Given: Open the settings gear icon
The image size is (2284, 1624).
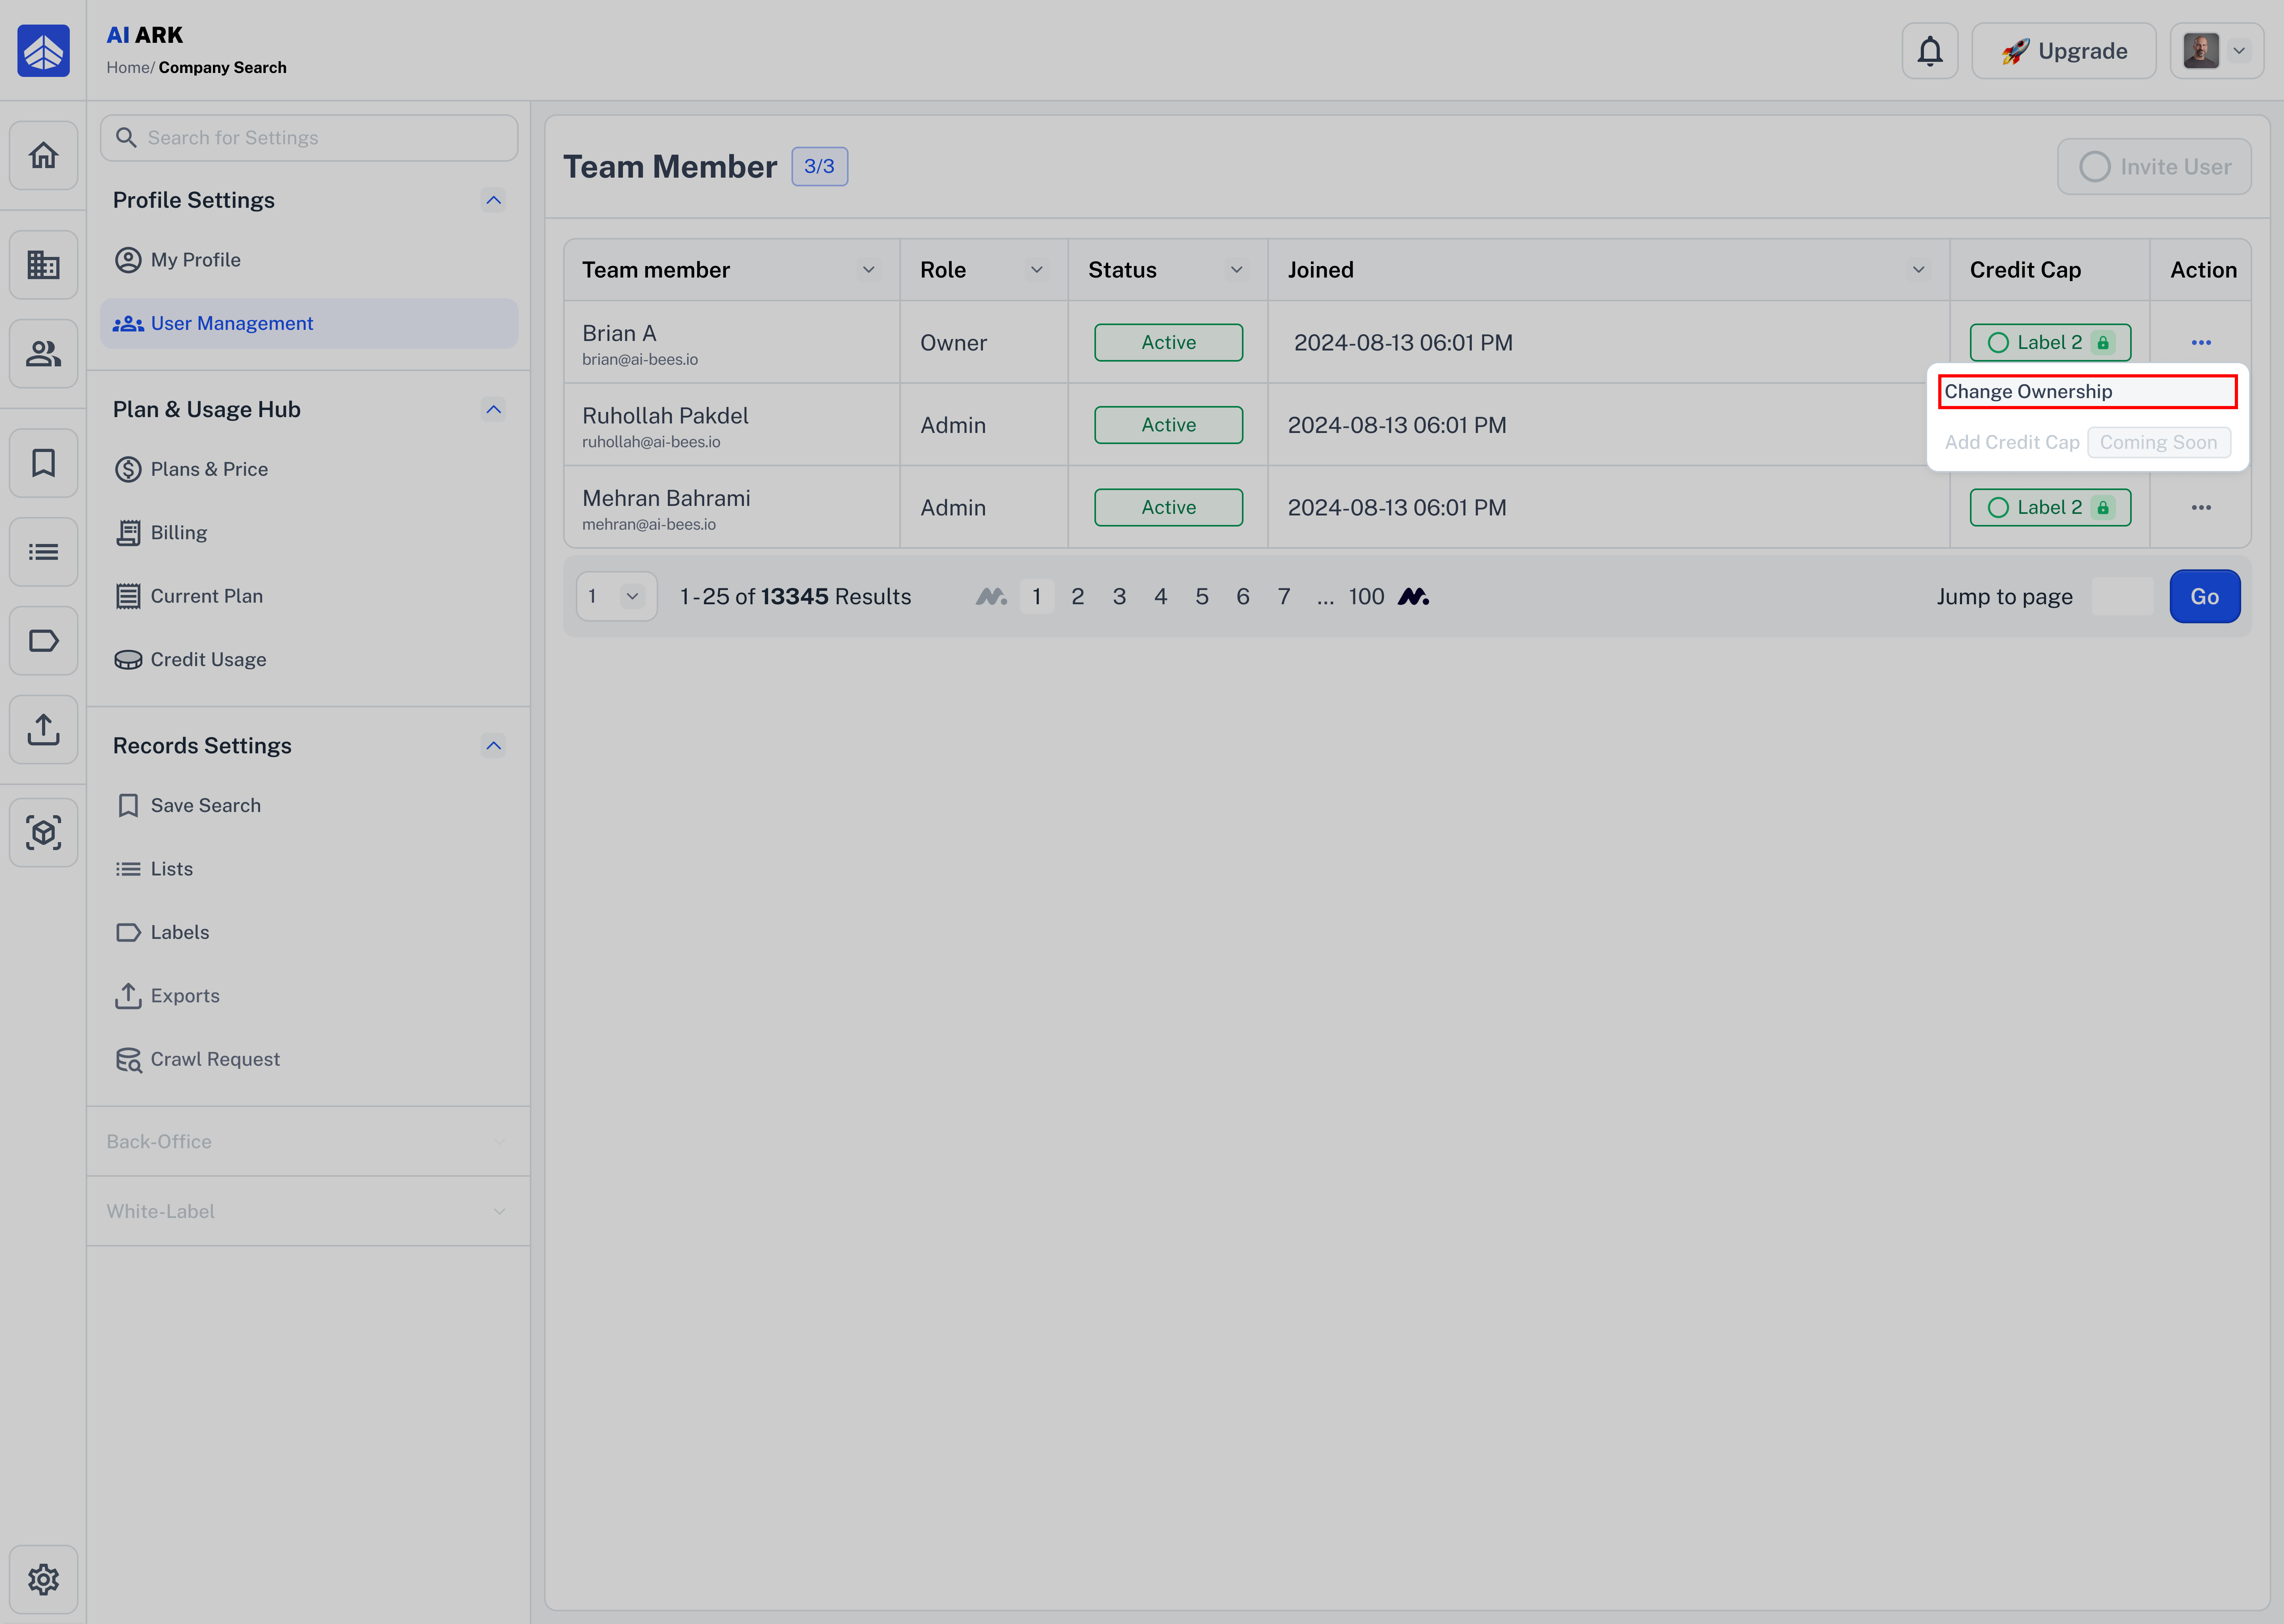Looking at the screenshot, I should tap(43, 1580).
